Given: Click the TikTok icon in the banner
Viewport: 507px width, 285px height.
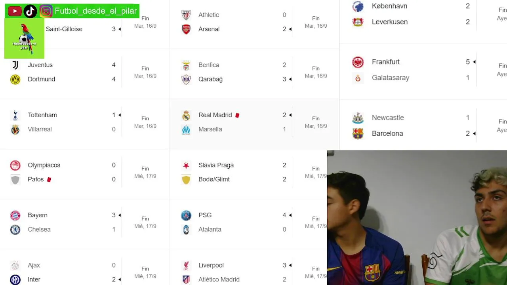Looking at the screenshot, I should coord(30,11).
